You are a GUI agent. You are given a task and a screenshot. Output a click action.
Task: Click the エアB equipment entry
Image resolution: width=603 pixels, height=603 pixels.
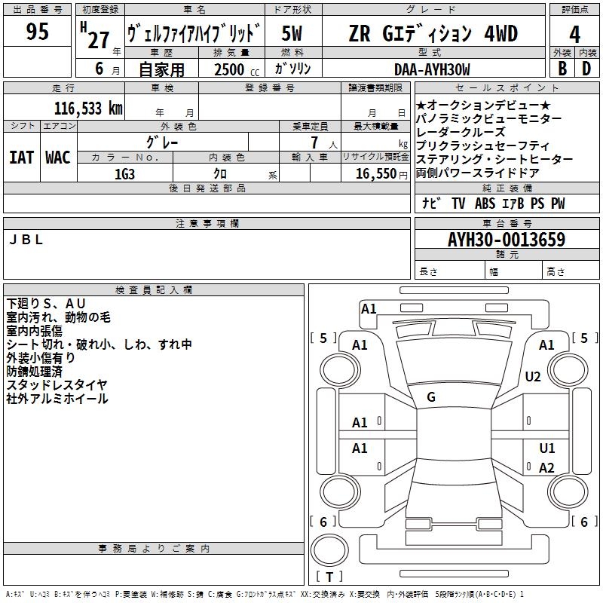pyautogui.click(x=513, y=203)
